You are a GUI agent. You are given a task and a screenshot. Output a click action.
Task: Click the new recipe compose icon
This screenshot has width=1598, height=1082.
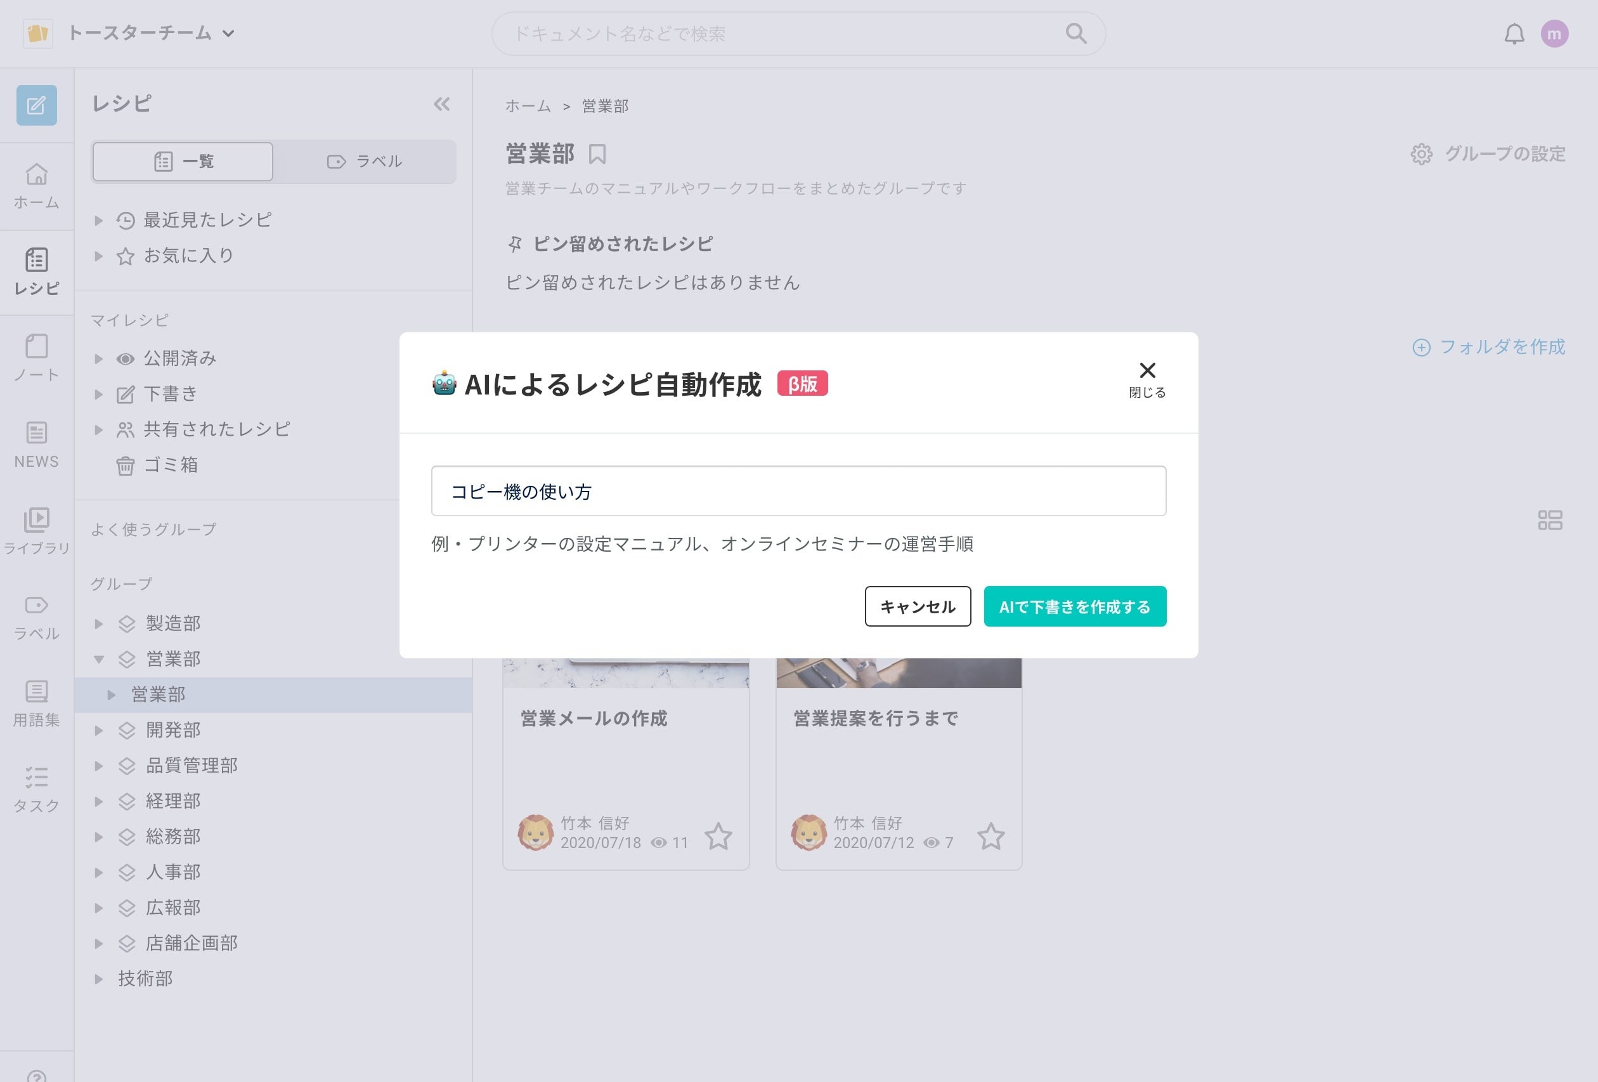tap(36, 105)
